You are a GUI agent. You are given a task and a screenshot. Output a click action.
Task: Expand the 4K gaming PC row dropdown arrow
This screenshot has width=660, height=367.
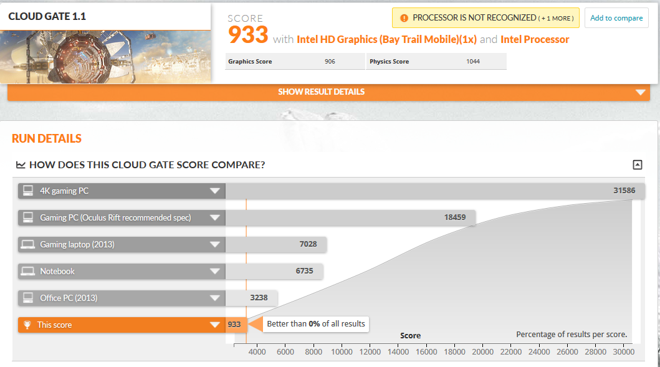point(214,191)
